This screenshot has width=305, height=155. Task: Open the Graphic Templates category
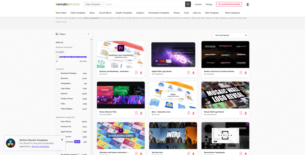[124, 13]
